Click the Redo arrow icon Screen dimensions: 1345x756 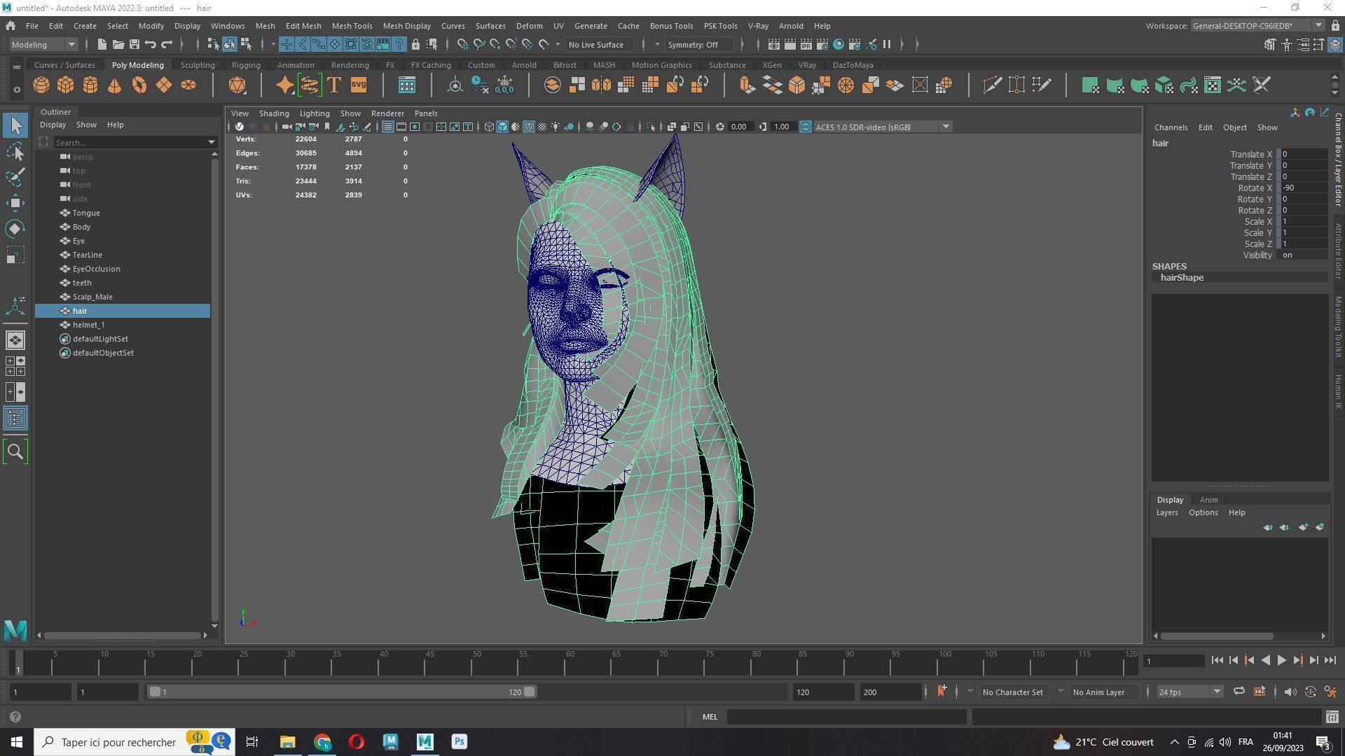click(167, 44)
